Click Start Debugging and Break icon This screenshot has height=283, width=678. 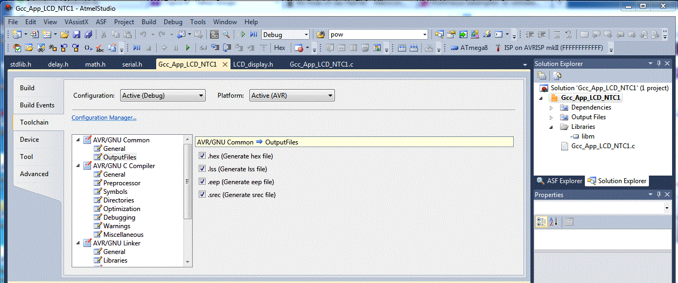click(x=253, y=34)
